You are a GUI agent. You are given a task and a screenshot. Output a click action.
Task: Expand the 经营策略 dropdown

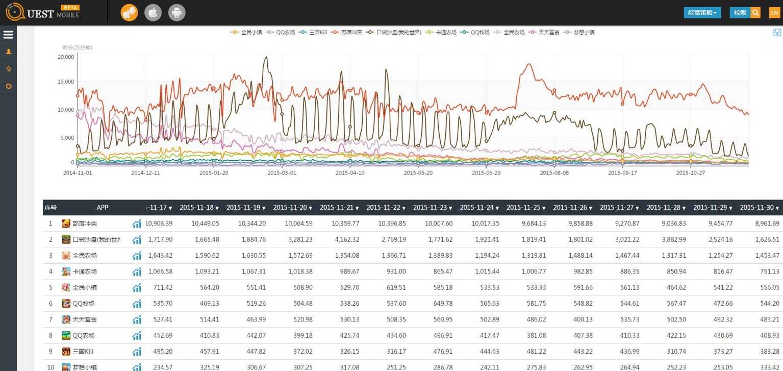[x=702, y=13]
